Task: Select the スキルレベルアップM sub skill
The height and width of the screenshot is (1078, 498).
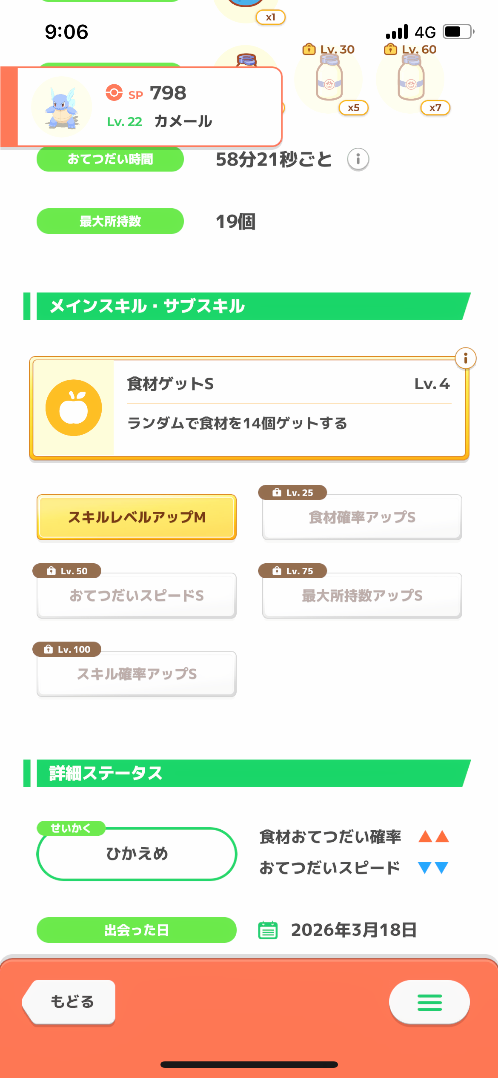Action: [137, 517]
